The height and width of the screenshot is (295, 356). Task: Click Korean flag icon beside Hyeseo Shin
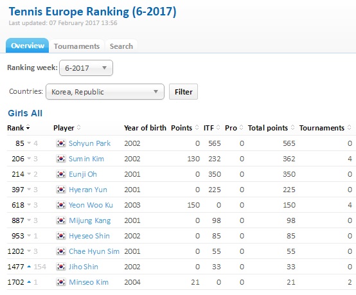pyautogui.click(x=61, y=236)
